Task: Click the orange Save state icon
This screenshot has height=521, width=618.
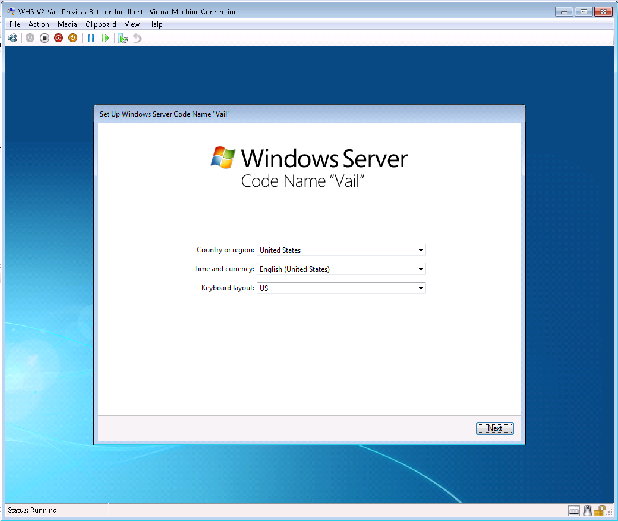Action: coord(72,38)
